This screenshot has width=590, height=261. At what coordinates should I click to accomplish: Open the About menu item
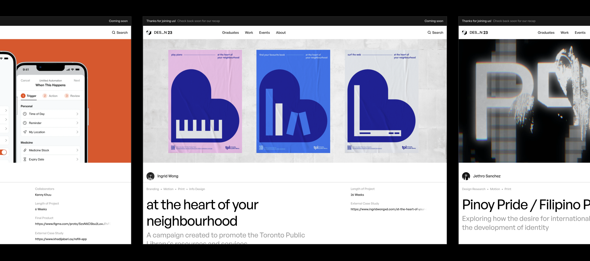pos(281,33)
